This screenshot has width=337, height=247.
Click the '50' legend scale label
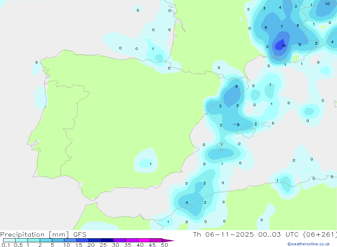[164, 245]
